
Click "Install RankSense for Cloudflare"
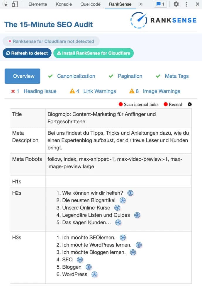93,53
